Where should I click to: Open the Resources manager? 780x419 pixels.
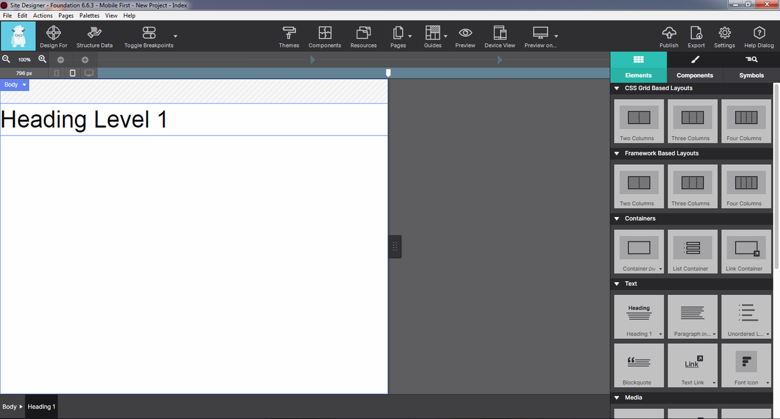[363, 36]
